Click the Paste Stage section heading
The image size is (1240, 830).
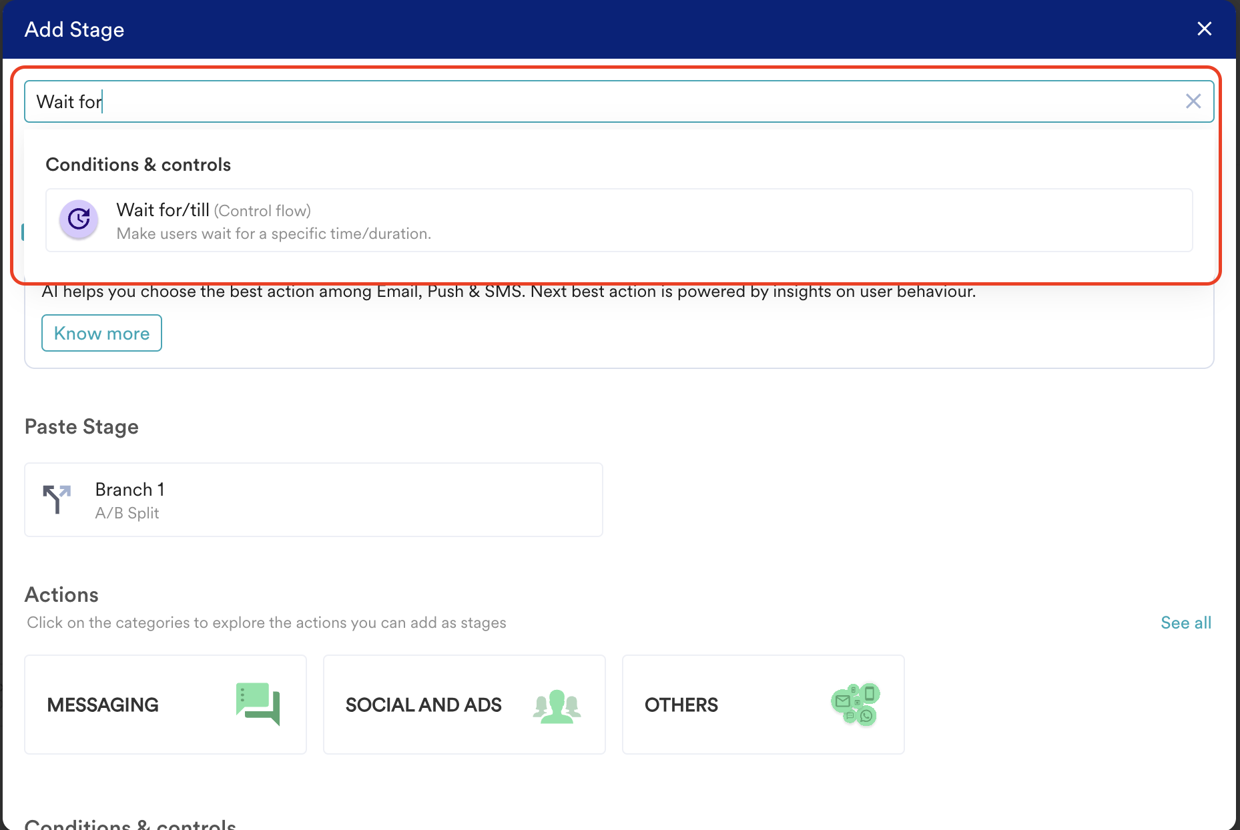81,427
